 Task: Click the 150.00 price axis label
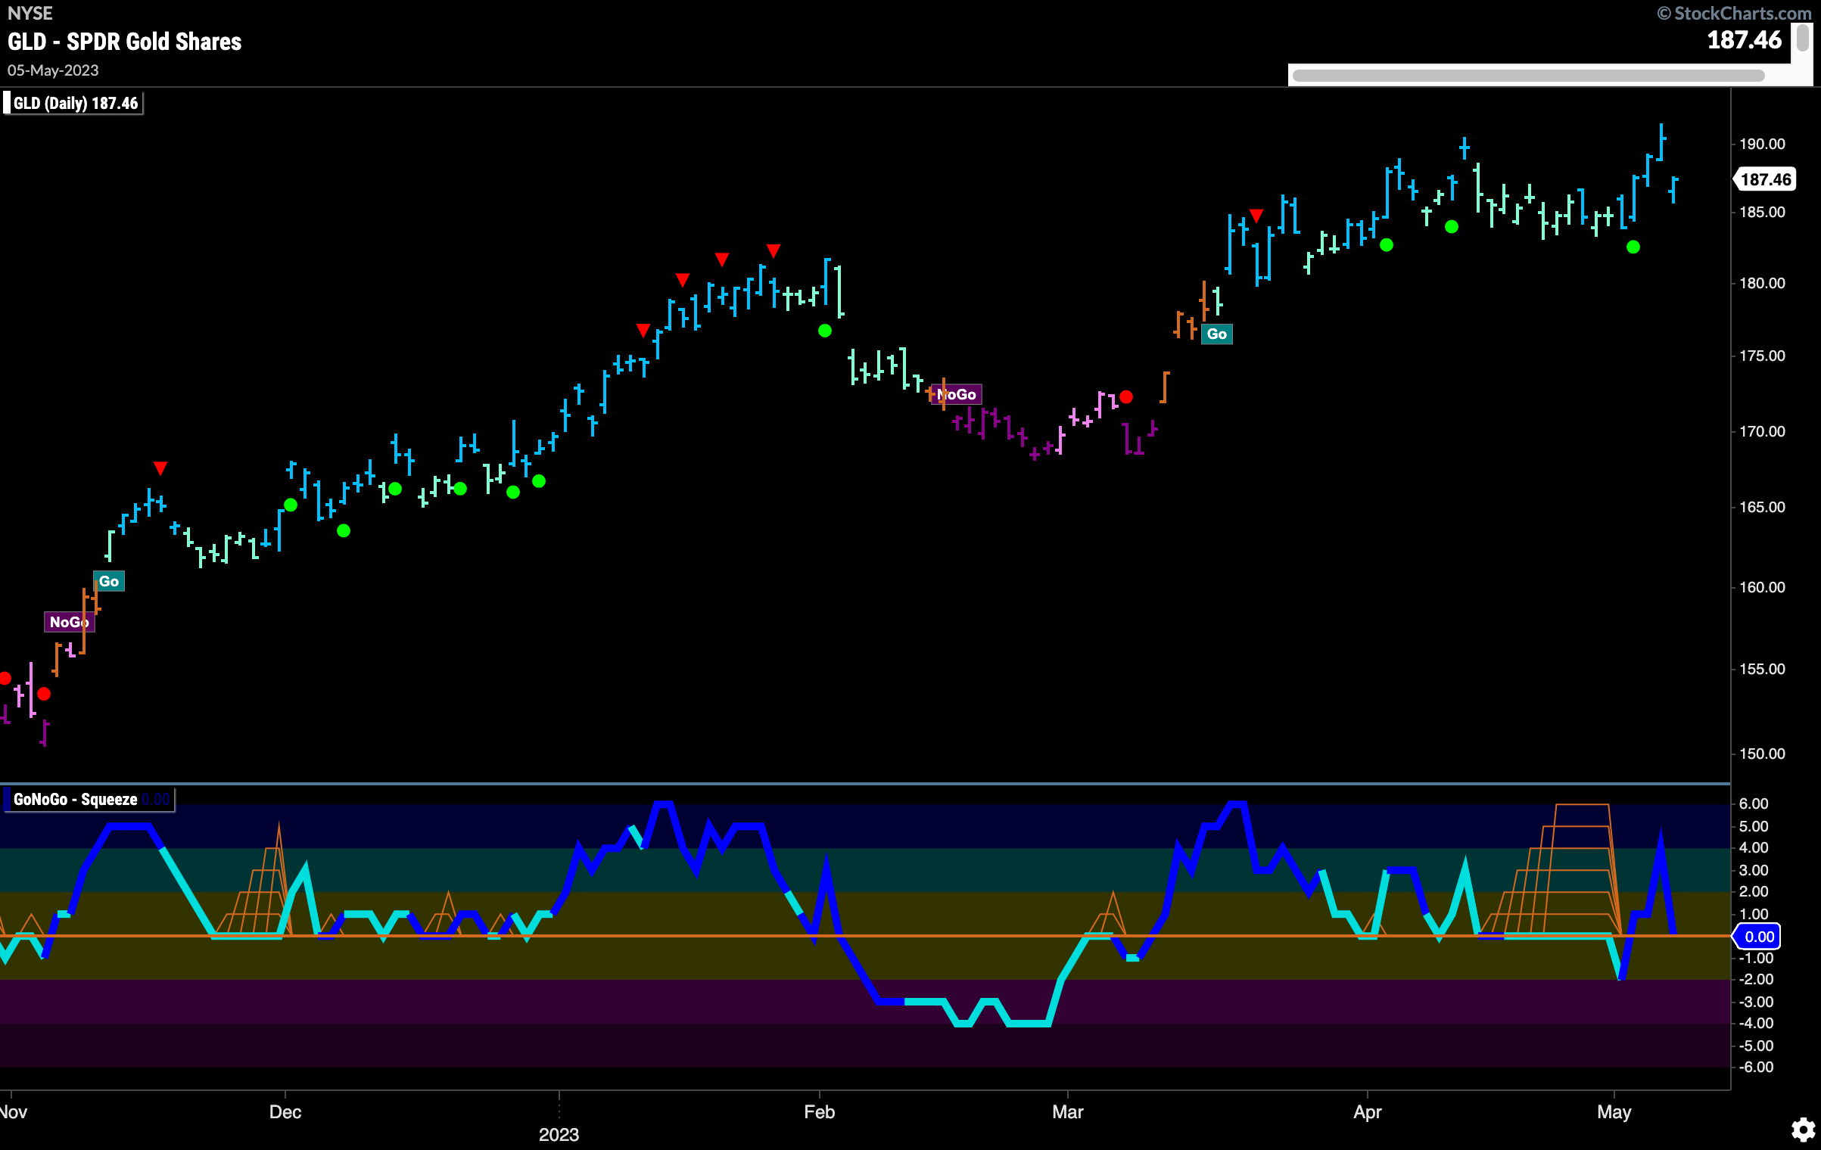pyautogui.click(x=1762, y=754)
